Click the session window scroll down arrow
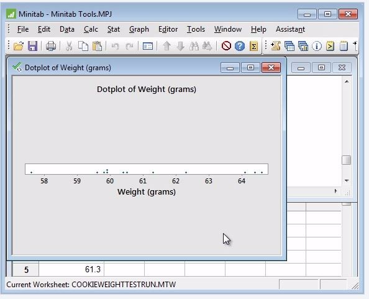This screenshot has height=299, width=369. (347, 180)
